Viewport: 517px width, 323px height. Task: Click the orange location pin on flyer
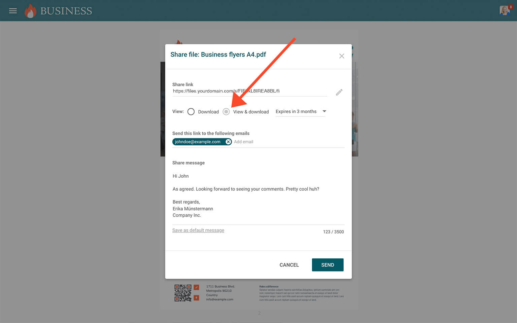click(x=197, y=298)
